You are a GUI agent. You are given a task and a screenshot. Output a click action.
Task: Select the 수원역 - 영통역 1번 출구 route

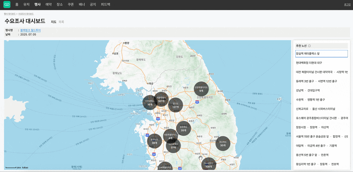[321, 100]
